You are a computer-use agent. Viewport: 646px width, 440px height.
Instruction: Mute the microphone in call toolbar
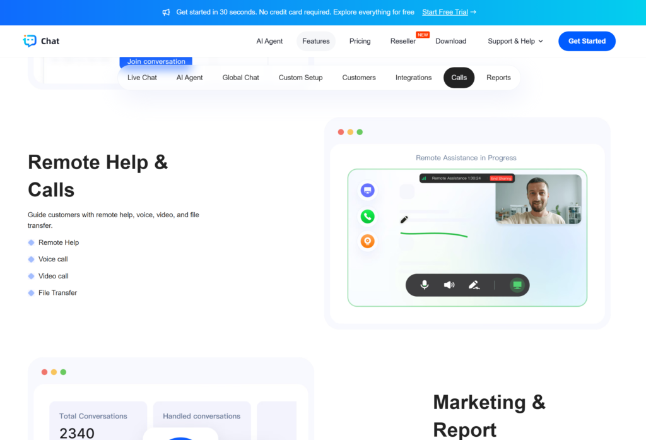point(425,285)
